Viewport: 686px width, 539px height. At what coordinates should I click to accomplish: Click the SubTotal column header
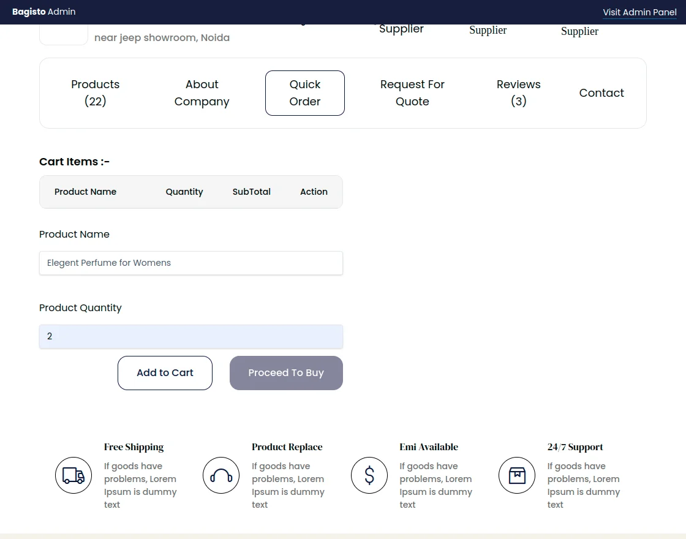(x=251, y=192)
